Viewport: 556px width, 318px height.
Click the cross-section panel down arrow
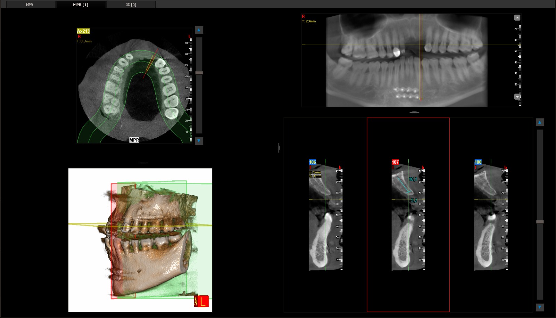pos(540,307)
